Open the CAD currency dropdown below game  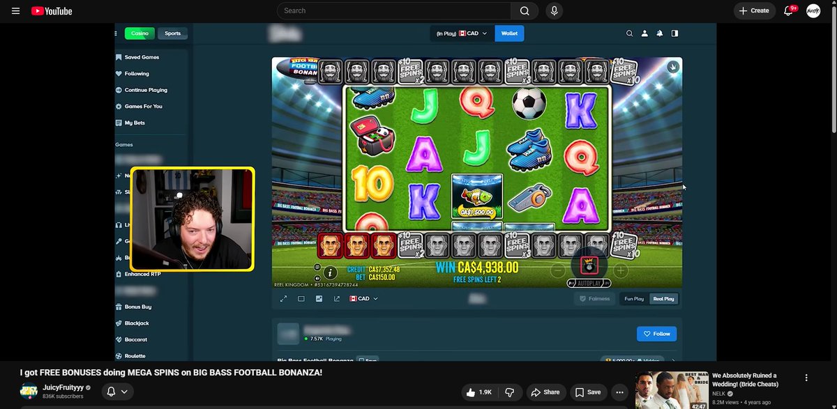[x=363, y=298]
